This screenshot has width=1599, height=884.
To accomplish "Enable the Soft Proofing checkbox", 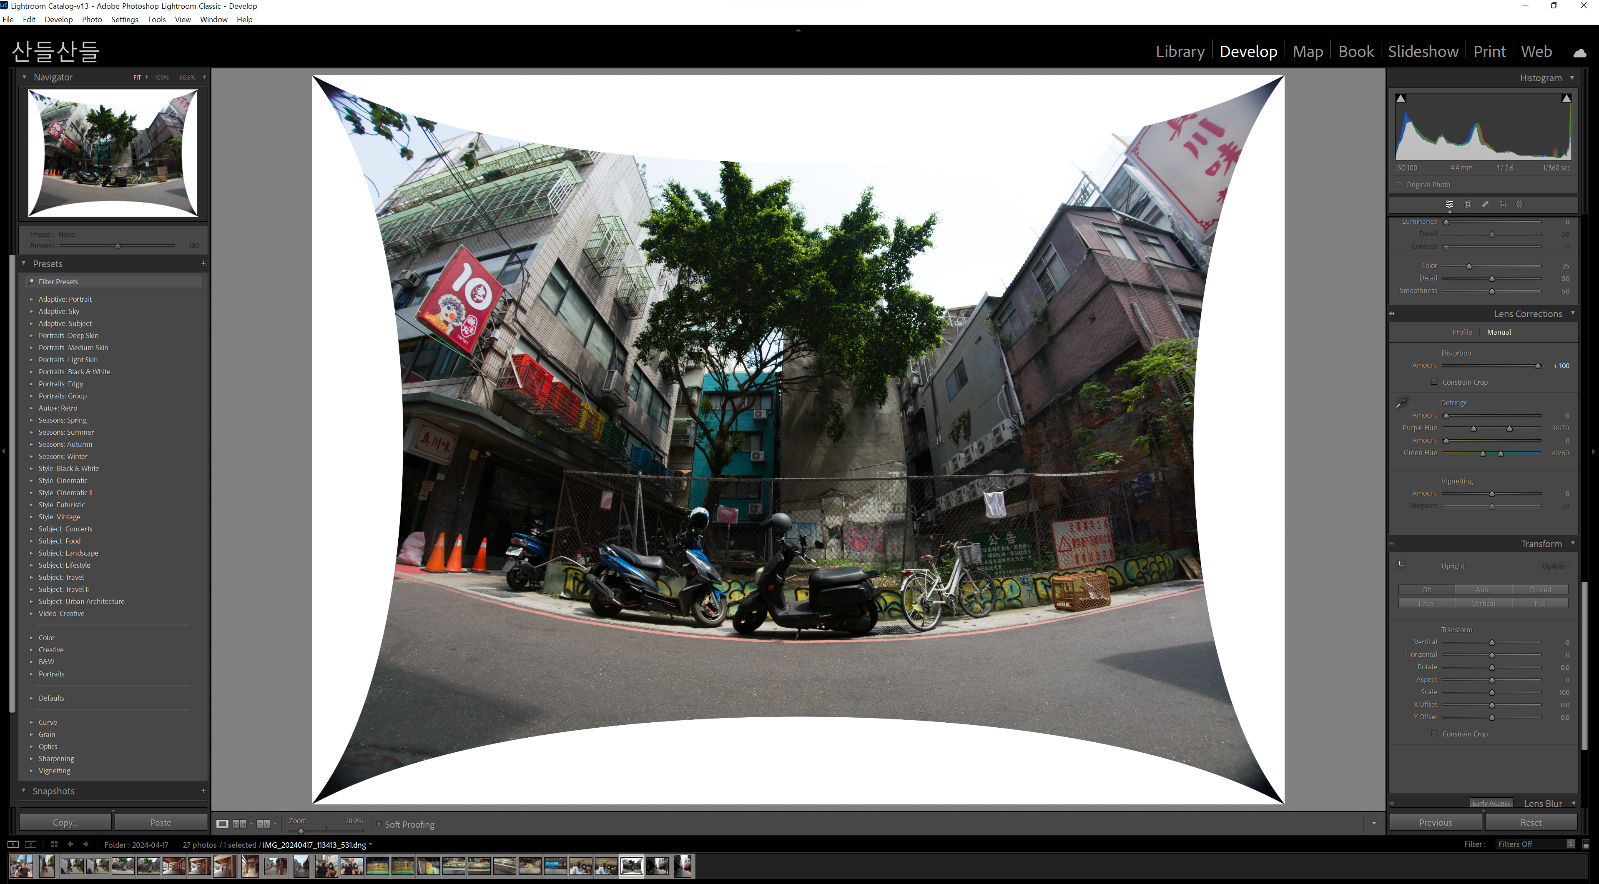I will pos(379,824).
